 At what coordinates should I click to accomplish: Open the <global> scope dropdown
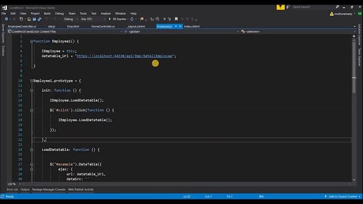181,32
